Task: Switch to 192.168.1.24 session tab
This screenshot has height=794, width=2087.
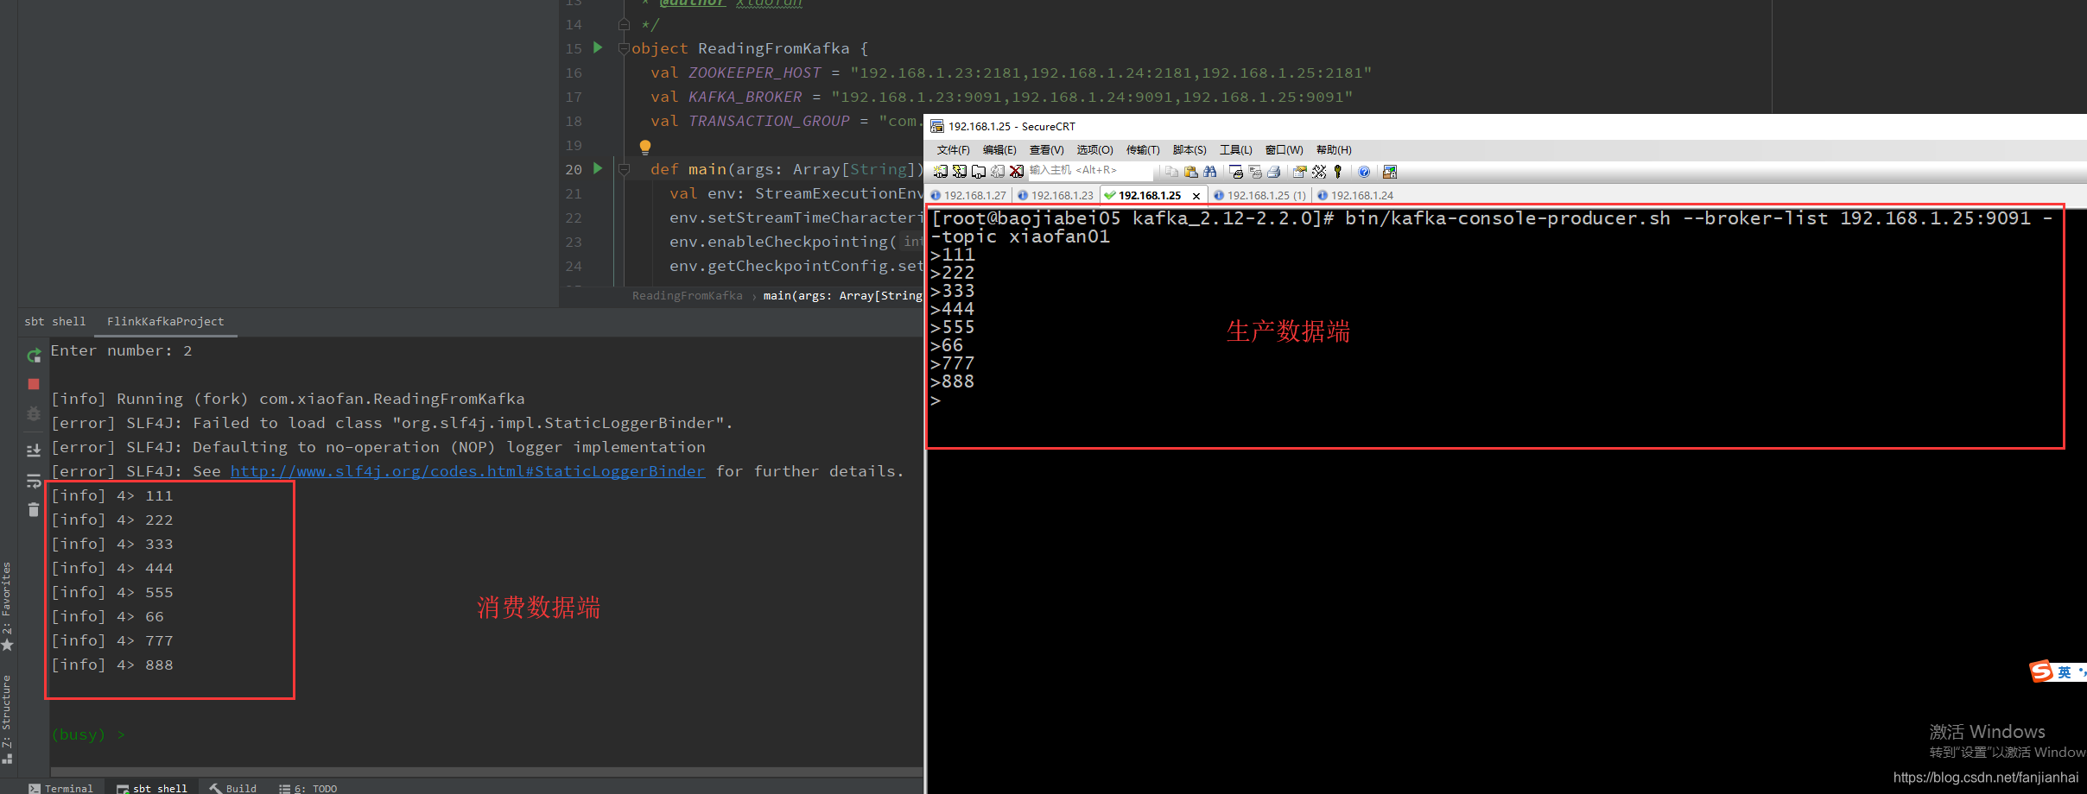Action: click(1355, 195)
